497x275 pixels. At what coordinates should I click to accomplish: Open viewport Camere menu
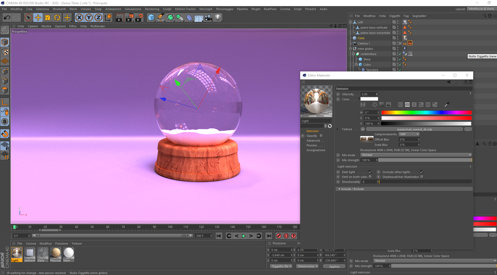[33, 26]
